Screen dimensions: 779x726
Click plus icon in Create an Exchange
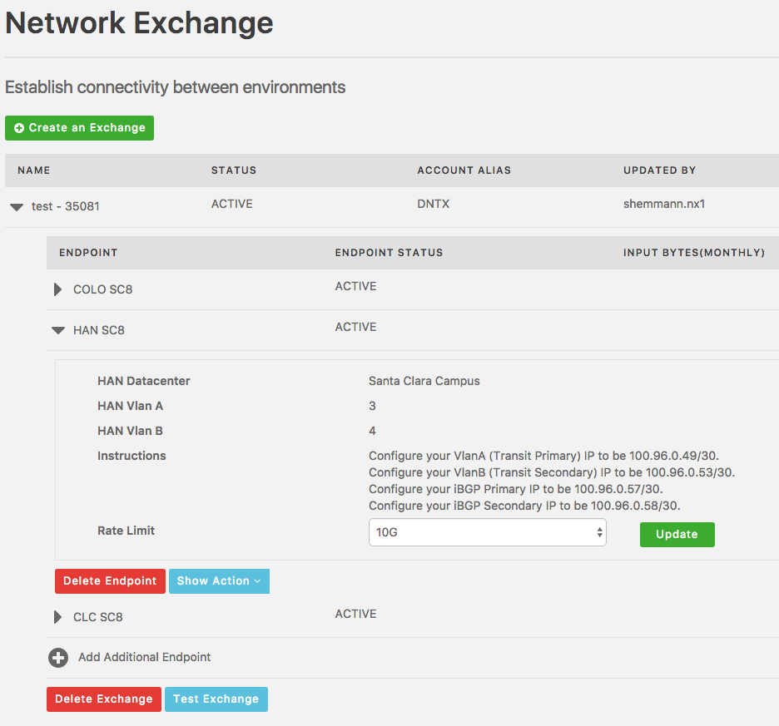tap(19, 128)
